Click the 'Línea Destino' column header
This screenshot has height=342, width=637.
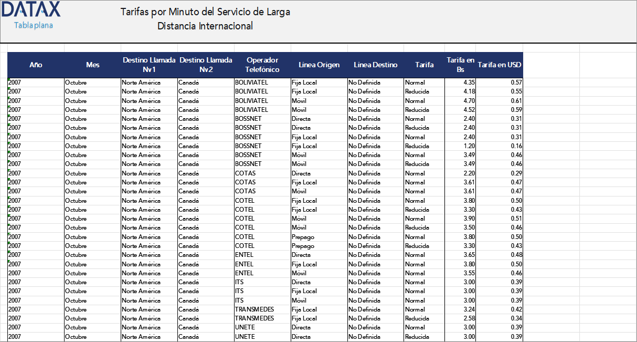(376, 65)
